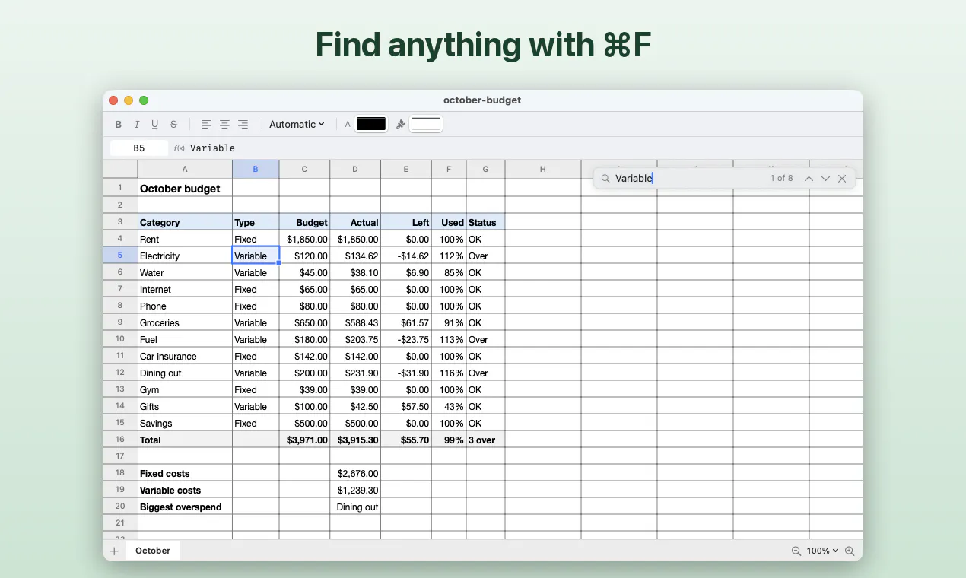Click the Groceries category cell

tap(185, 322)
